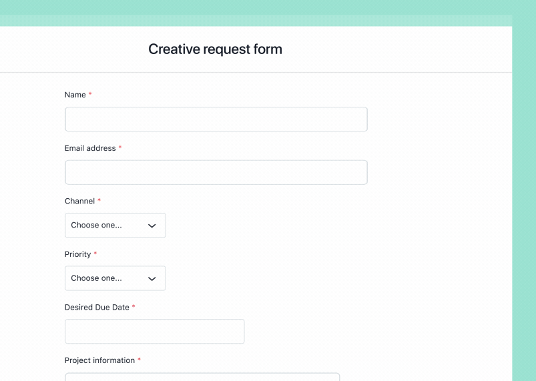Click the asterisk after Desired Due Date
The height and width of the screenshot is (381, 536).
click(x=133, y=306)
